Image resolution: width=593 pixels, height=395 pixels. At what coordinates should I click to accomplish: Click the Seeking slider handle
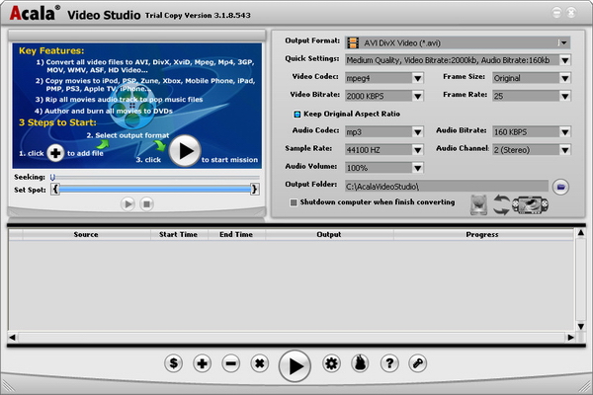pos(52,177)
